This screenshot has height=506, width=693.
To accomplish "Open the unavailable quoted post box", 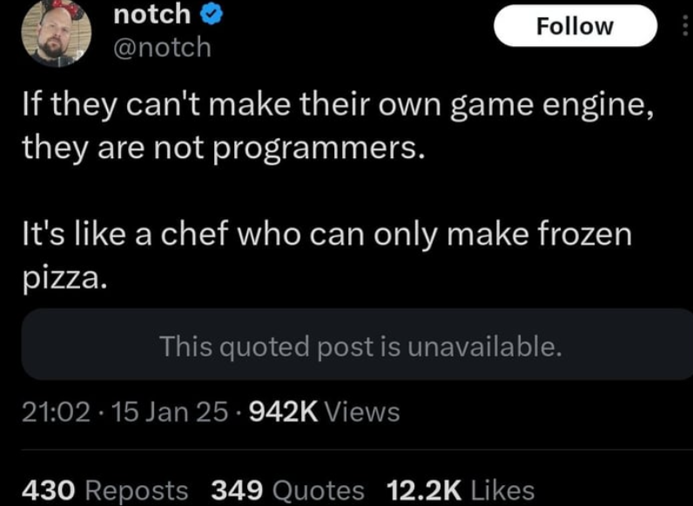I will (x=357, y=344).
